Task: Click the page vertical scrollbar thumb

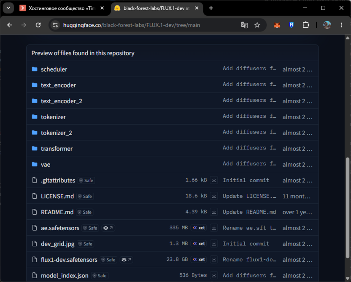Action: (x=348, y=208)
